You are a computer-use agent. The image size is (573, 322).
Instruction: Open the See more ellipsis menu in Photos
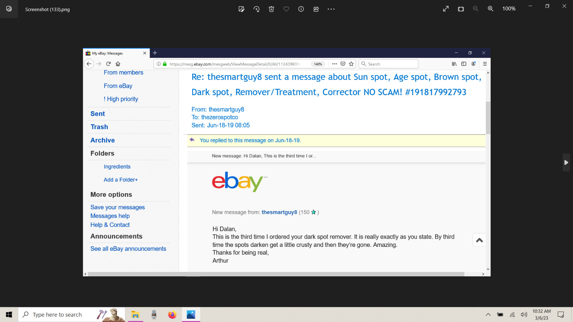(331, 9)
